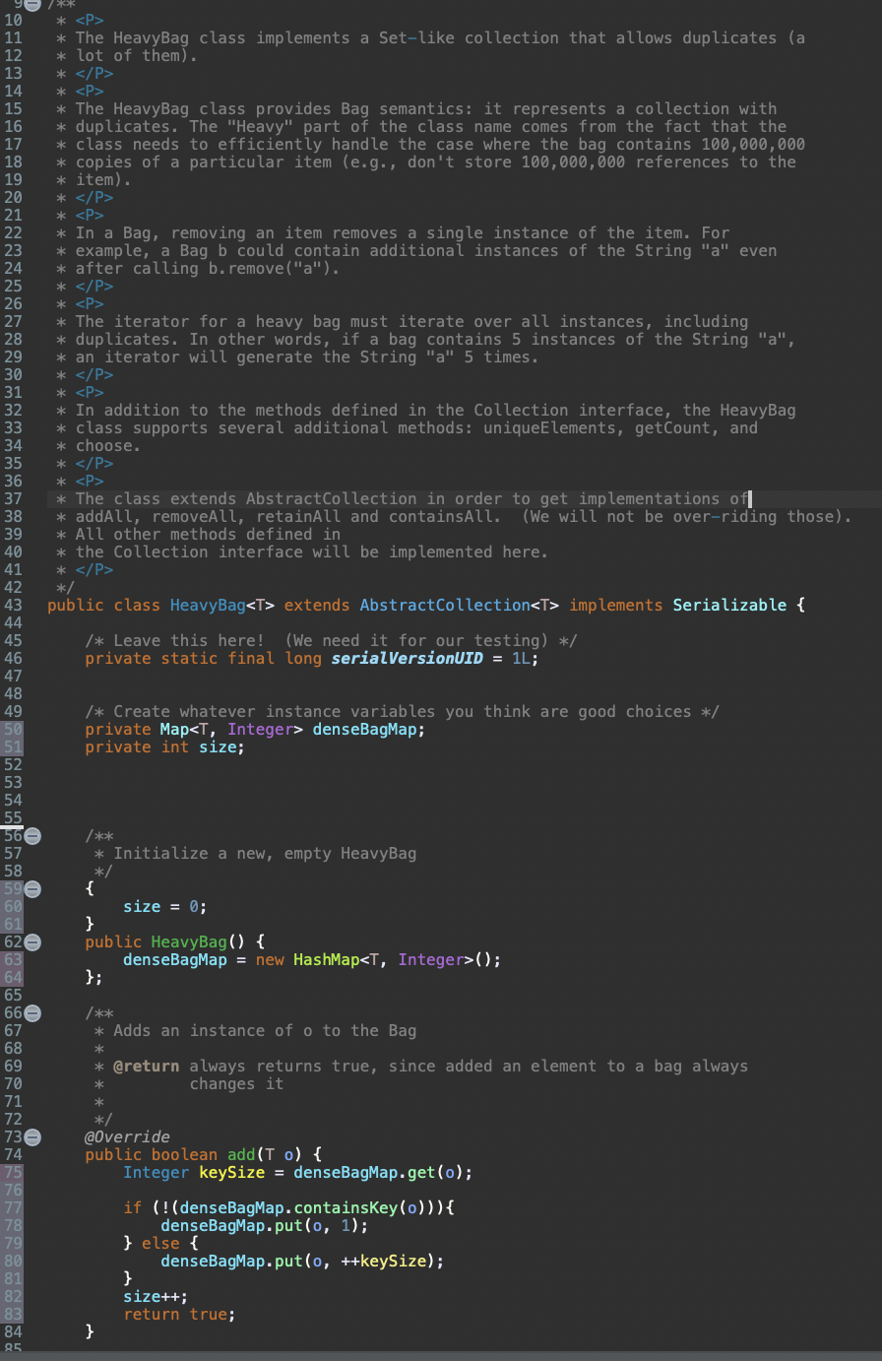This screenshot has height=1361, width=882.
Task: Collapse the add method Javadoc at line 66
Action: click(x=31, y=1012)
